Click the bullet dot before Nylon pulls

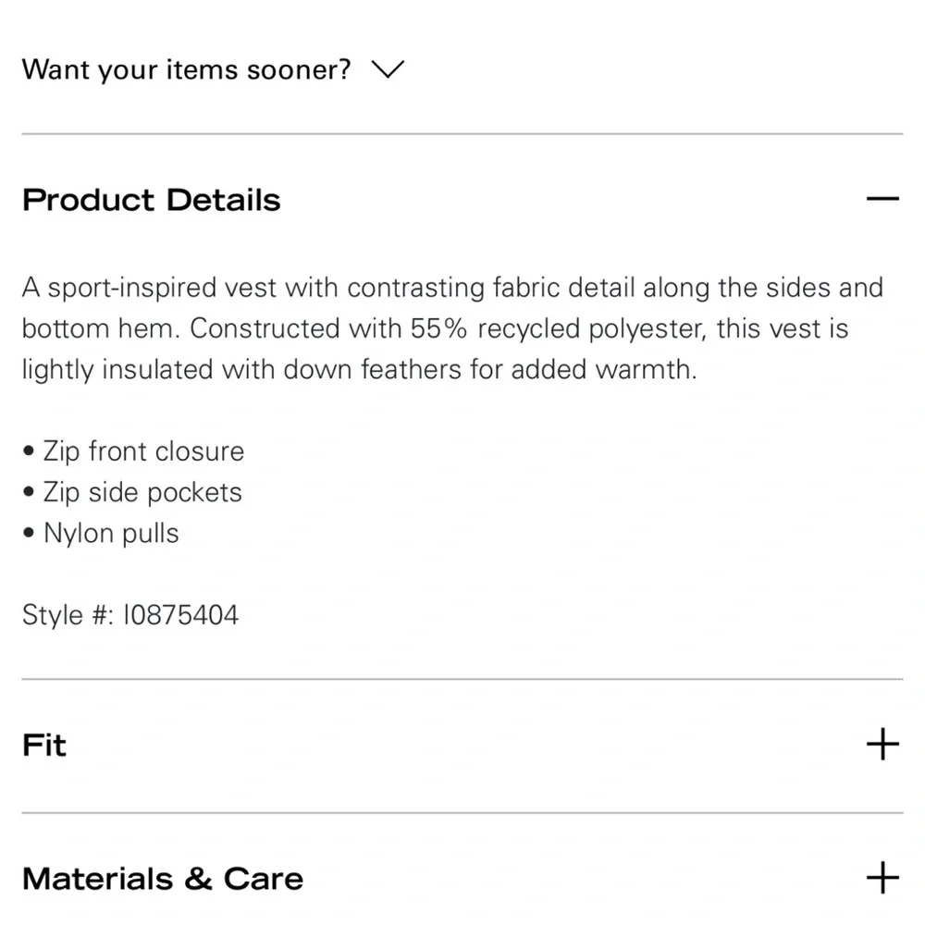coord(29,534)
